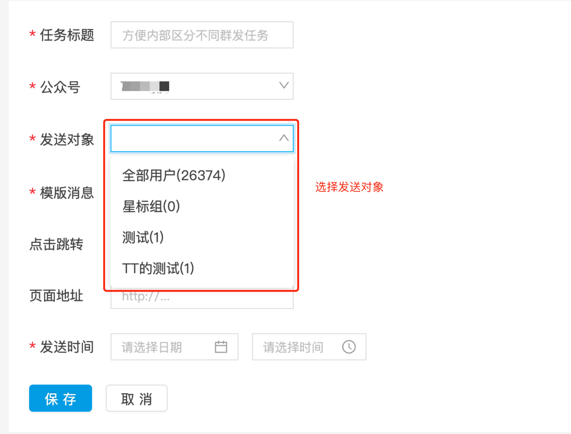The image size is (571, 434).
Task: Focus the 任务标题 text input
Action: click(202, 35)
